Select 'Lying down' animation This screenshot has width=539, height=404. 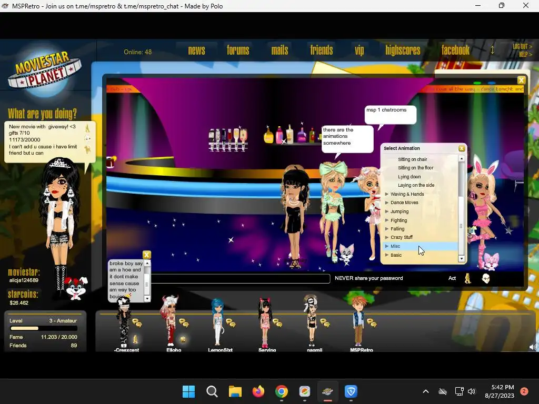point(409,177)
